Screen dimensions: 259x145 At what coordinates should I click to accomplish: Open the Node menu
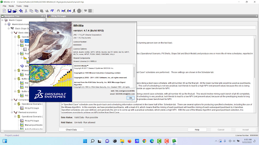(x=11, y=6)
